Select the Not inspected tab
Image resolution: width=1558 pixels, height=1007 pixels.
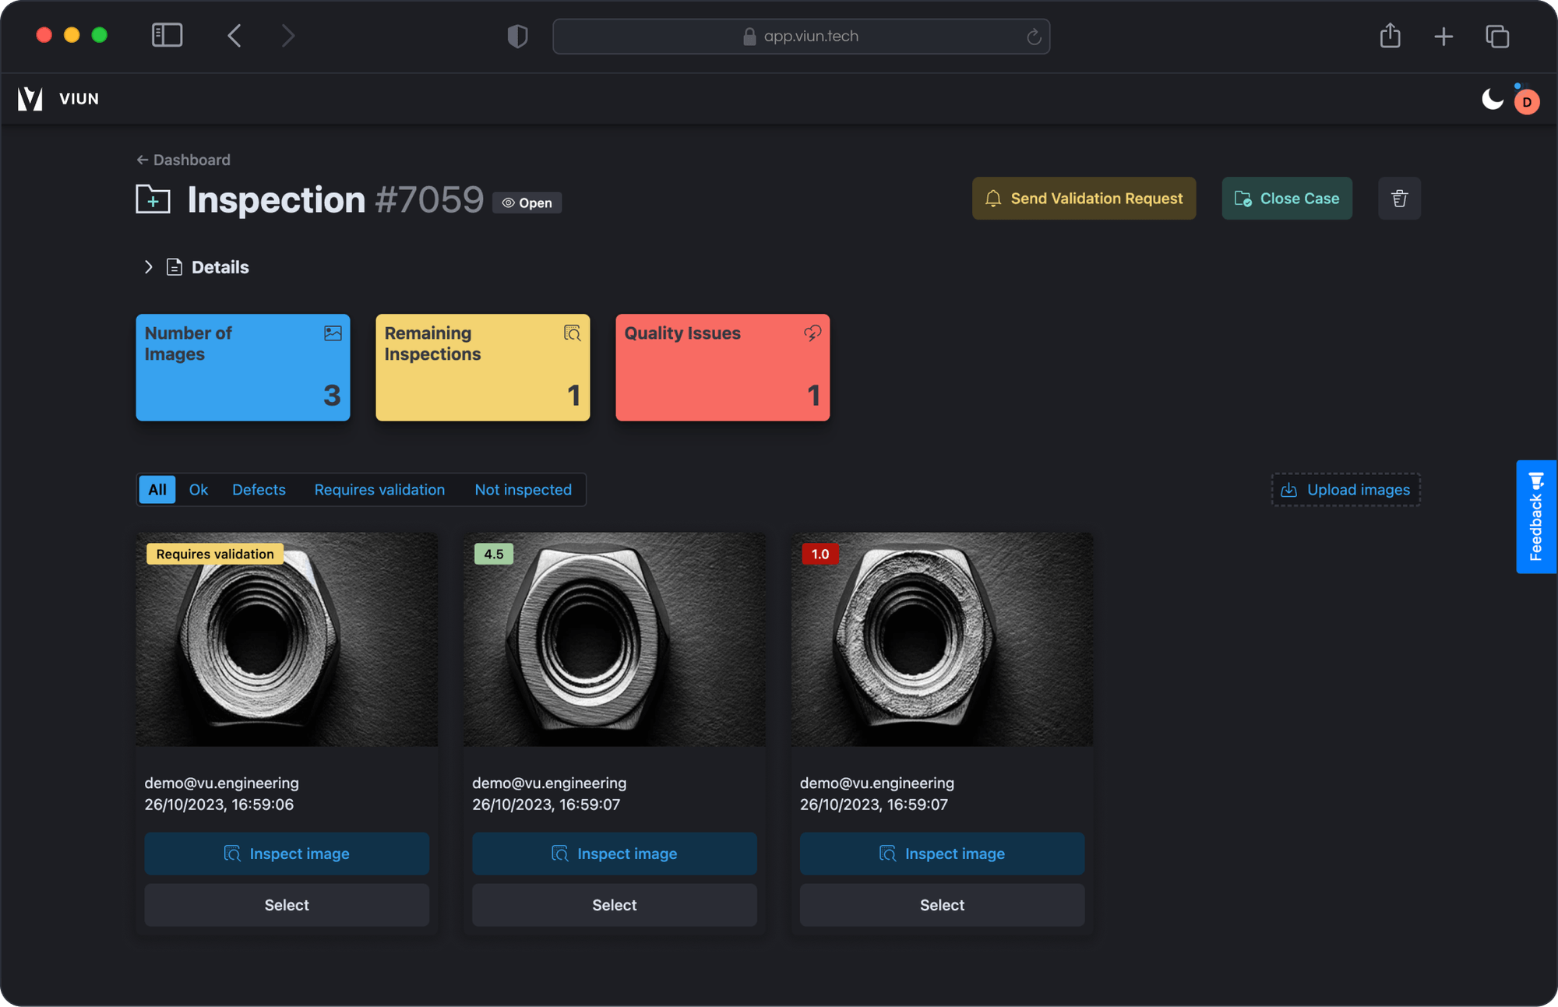(523, 489)
